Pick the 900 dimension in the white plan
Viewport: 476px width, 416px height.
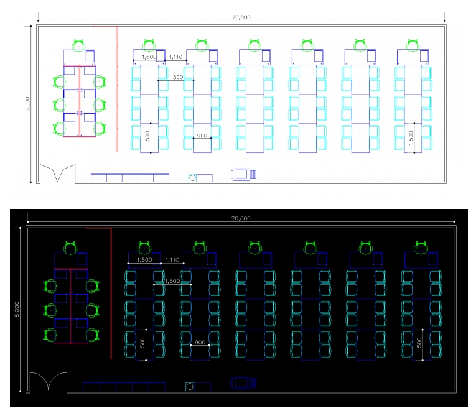tap(202, 136)
